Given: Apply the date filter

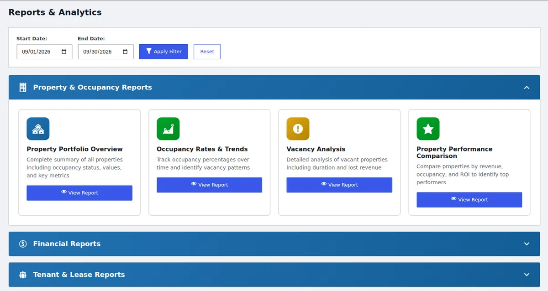Looking at the screenshot, I should tap(163, 52).
